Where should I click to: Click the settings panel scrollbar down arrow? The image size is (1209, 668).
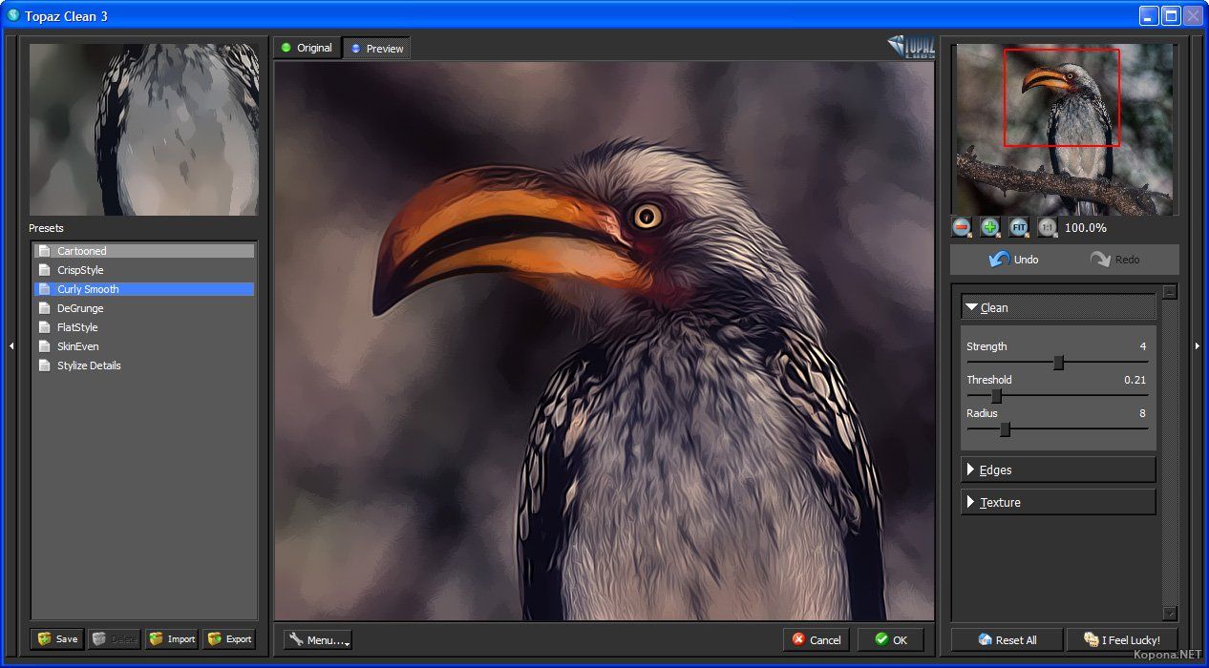tap(1170, 613)
